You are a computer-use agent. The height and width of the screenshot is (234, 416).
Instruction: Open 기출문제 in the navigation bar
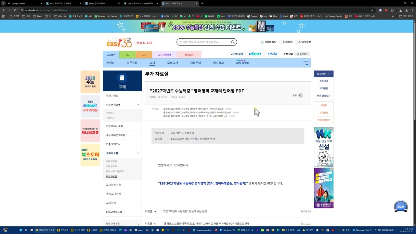[195, 63]
